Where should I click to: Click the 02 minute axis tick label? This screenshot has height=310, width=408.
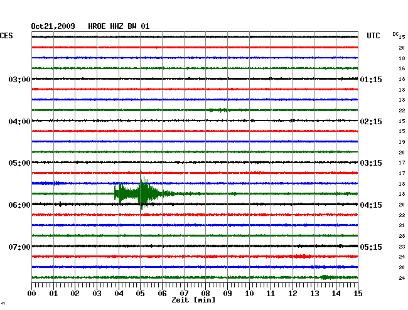point(75,294)
